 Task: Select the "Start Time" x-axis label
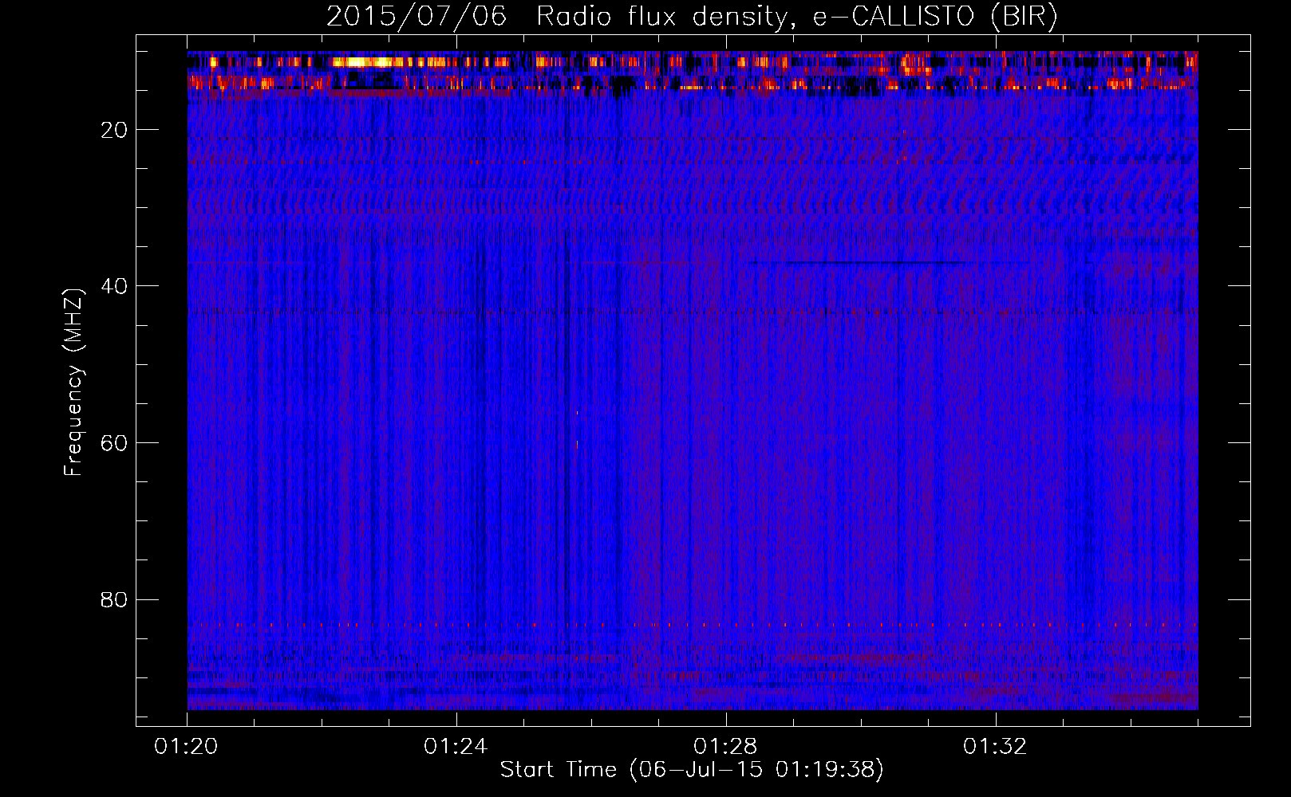[x=558, y=769]
